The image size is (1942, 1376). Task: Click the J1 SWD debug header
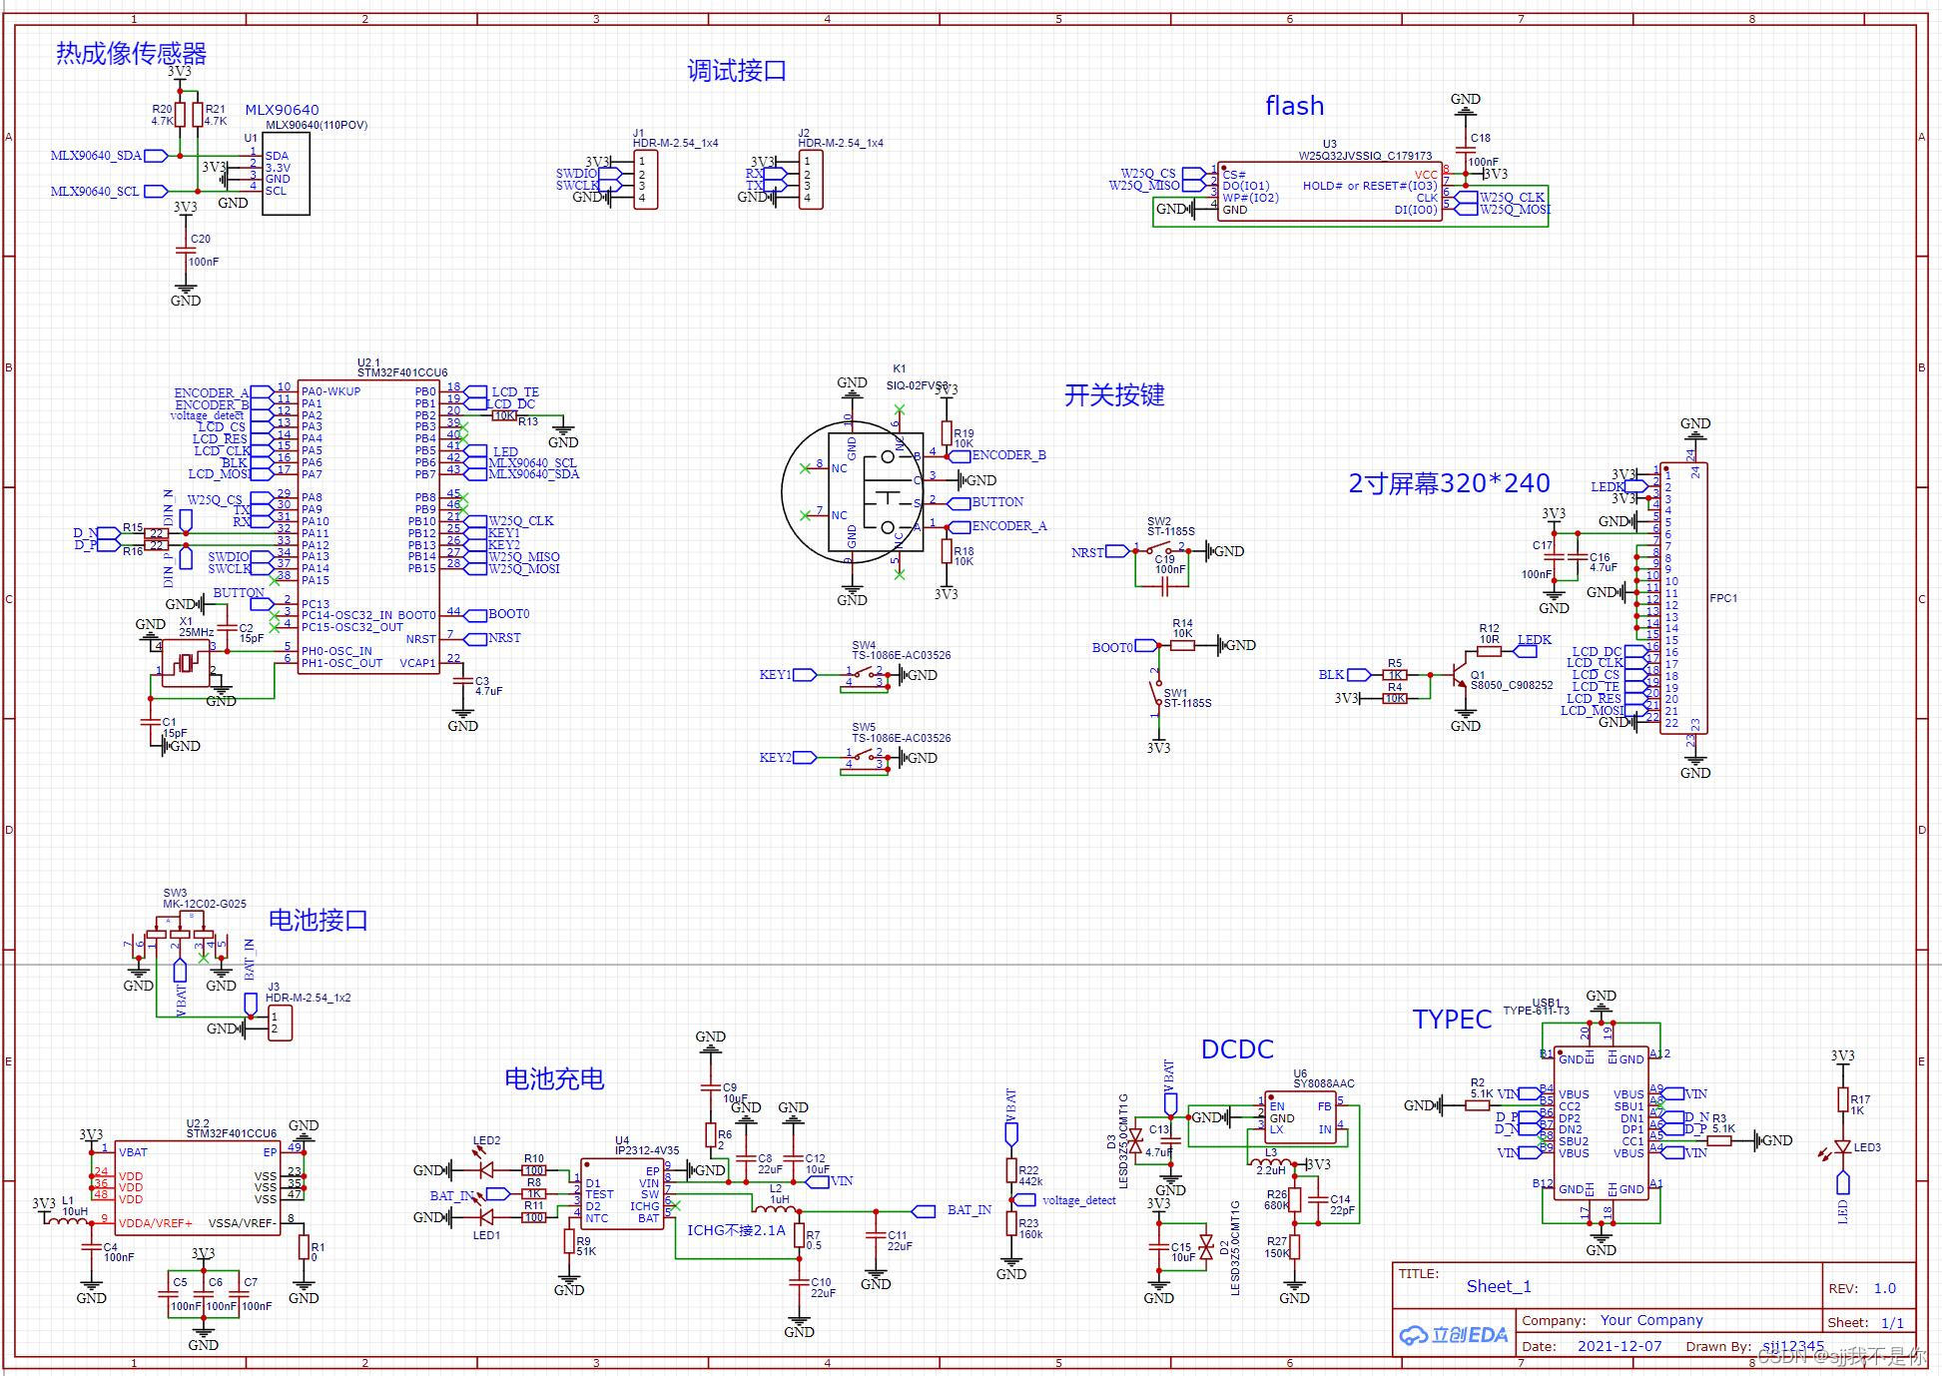click(645, 180)
